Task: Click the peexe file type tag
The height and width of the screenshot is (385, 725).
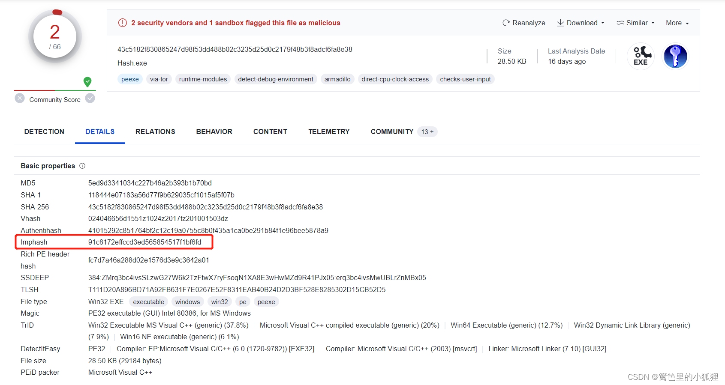Action: 266,302
